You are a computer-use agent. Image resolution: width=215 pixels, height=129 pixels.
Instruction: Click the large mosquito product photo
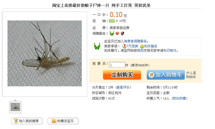[x=45, y=53]
